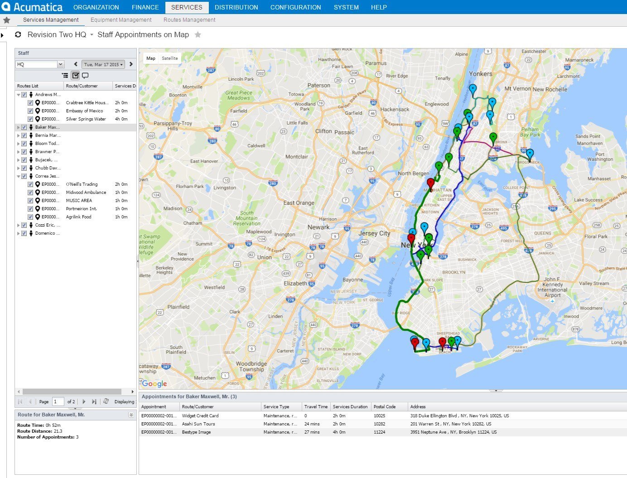This screenshot has height=478, width=627.
Task: Uncheck the Embassy of Mexico appointment checkbox
Action: [30, 111]
